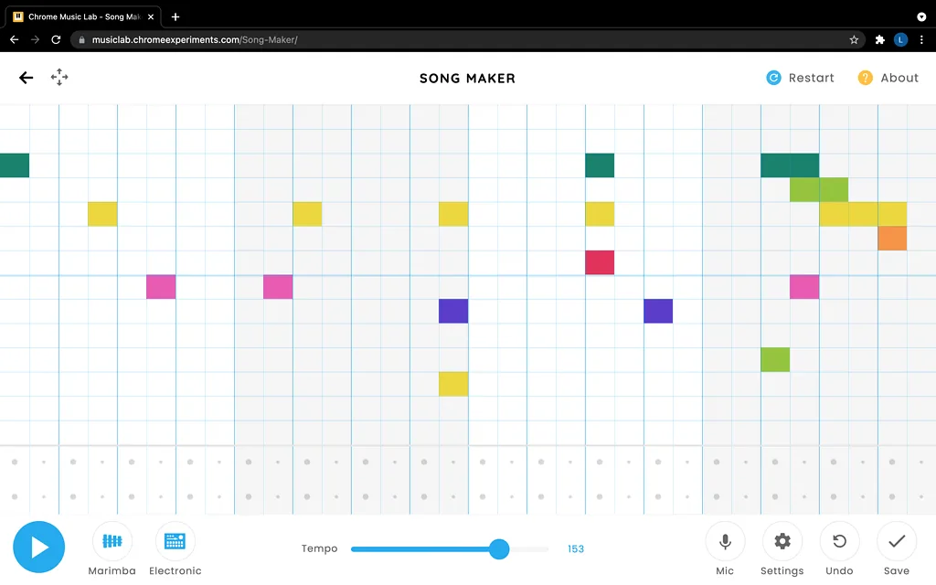Open the Chrome three-dot menu
The height and width of the screenshot is (585, 936).
click(921, 40)
